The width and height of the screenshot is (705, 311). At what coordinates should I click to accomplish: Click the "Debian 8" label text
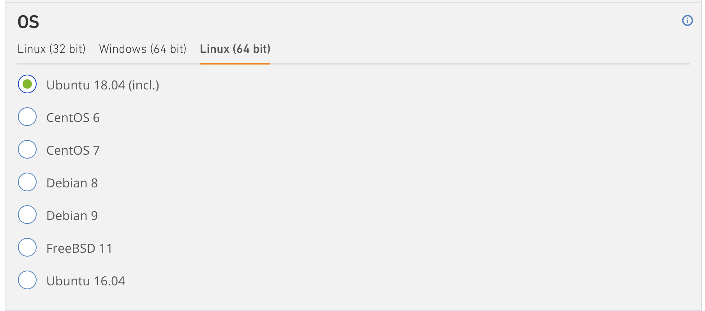(x=72, y=183)
